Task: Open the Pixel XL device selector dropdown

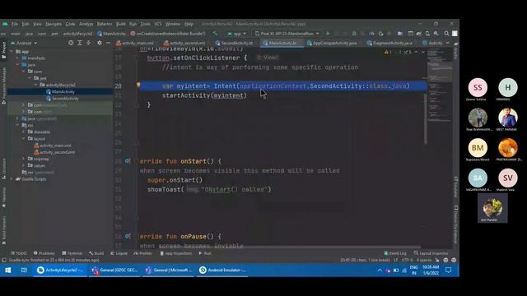Action: [287, 34]
